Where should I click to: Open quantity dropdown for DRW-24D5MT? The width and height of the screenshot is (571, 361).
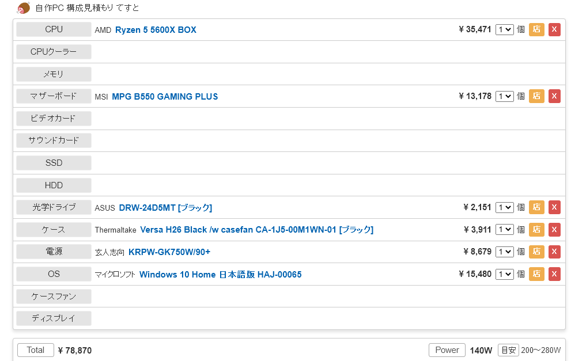(504, 207)
